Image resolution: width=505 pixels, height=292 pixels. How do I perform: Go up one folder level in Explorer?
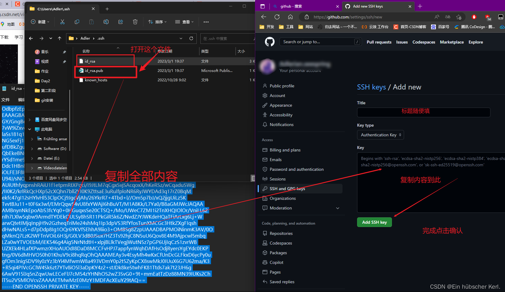[59, 38]
